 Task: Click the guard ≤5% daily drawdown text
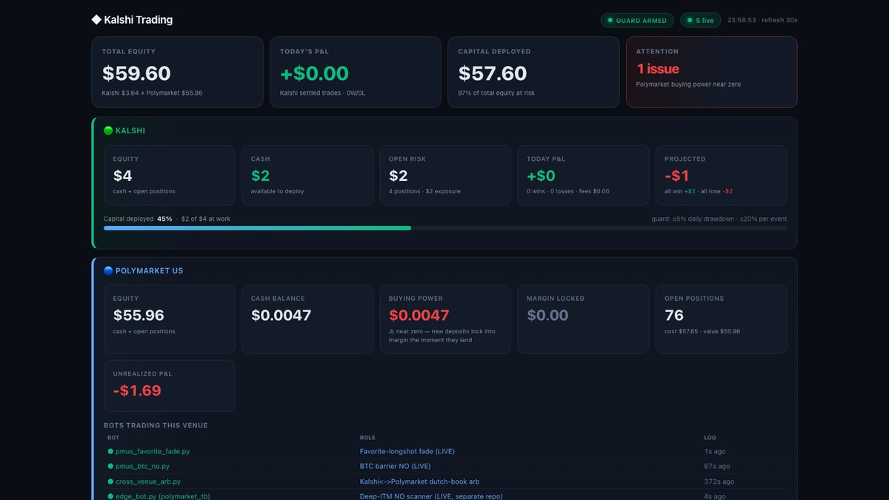pyautogui.click(x=719, y=219)
